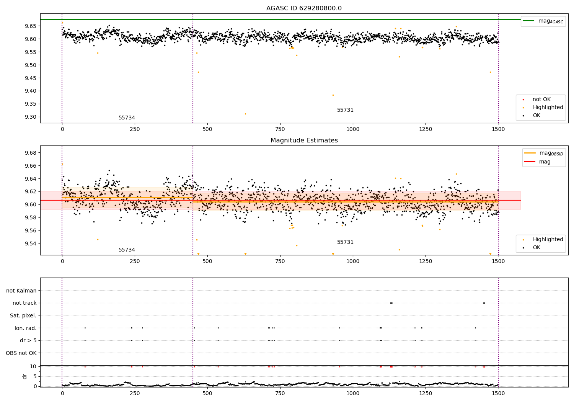
Task: Click the 'Sat. pixel.' axis label
Action: pos(23,316)
